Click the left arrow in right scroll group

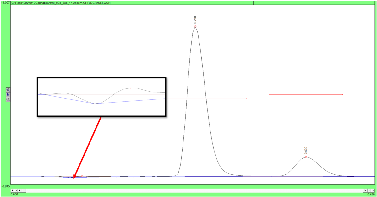tap(369, 190)
